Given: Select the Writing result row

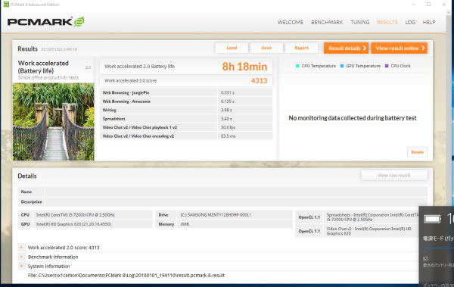Looking at the screenshot, I should [186, 110].
